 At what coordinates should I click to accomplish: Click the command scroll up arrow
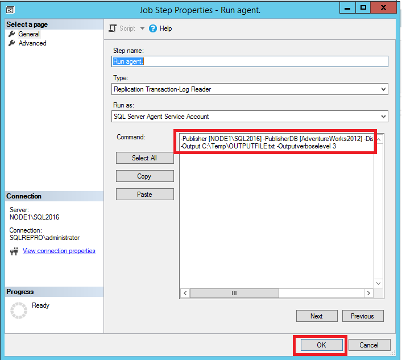tap(379, 139)
